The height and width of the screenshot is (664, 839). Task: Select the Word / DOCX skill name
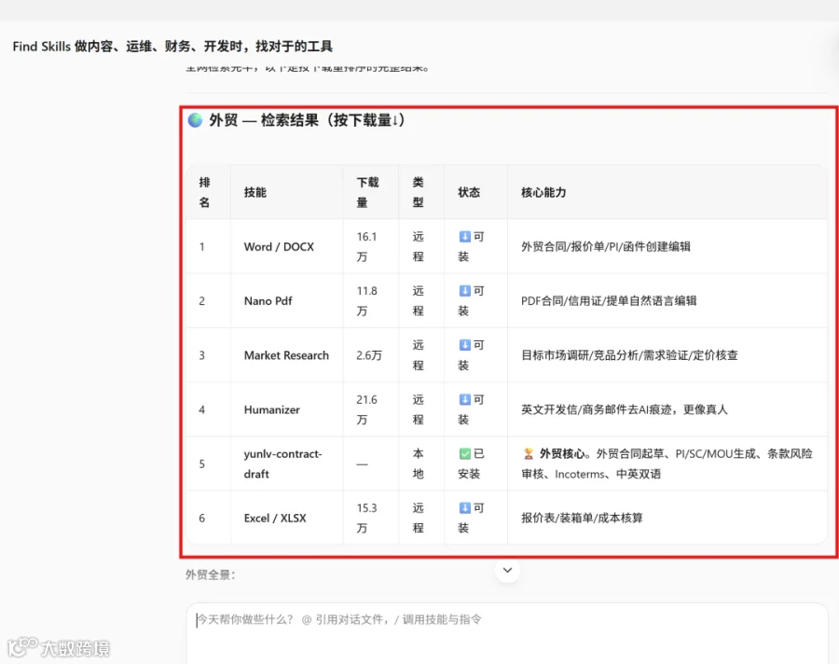pyautogui.click(x=279, y=247)
